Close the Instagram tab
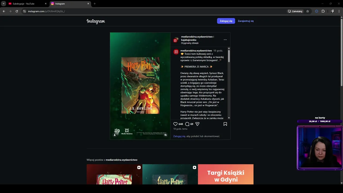This screenshot has width=343, height=193. pos(88,4)
